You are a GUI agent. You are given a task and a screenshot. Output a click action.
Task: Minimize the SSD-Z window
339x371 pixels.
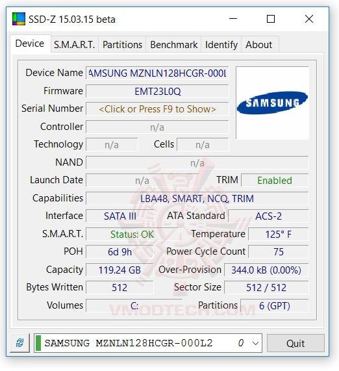[233, 19]
